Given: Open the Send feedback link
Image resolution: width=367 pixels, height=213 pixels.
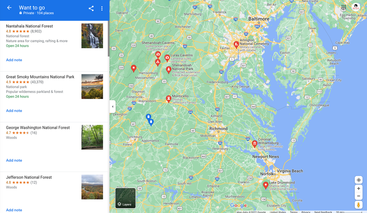Looking at the screenshot, I should click(x=323, y=212).
